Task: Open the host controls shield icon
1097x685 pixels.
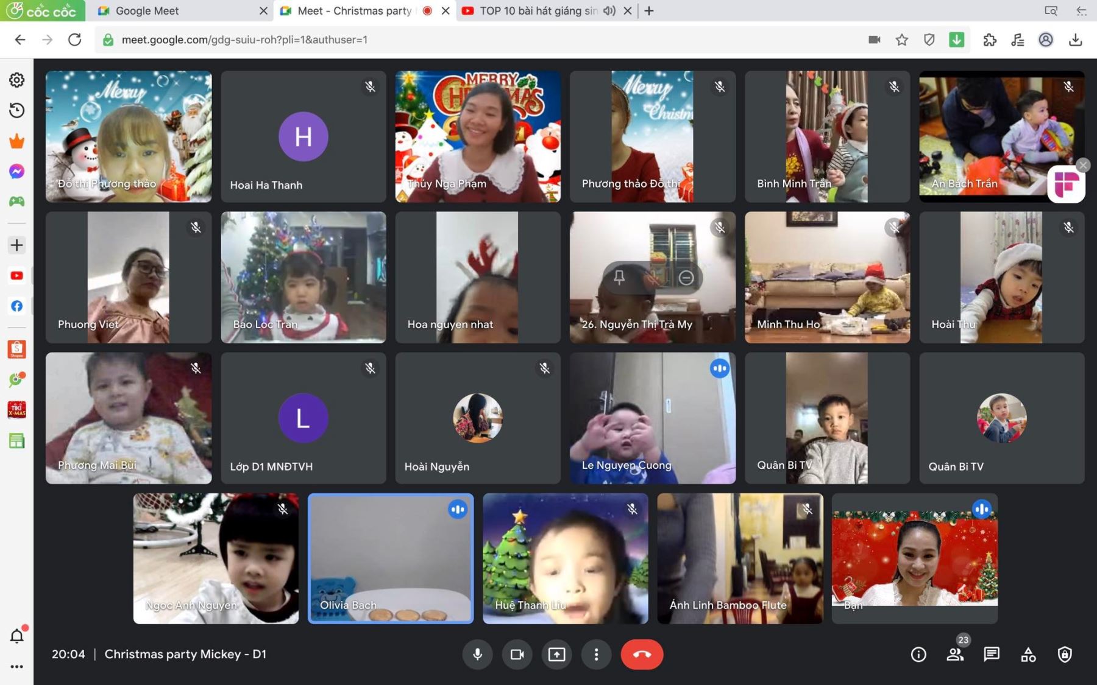Action: coord(1065,655)
